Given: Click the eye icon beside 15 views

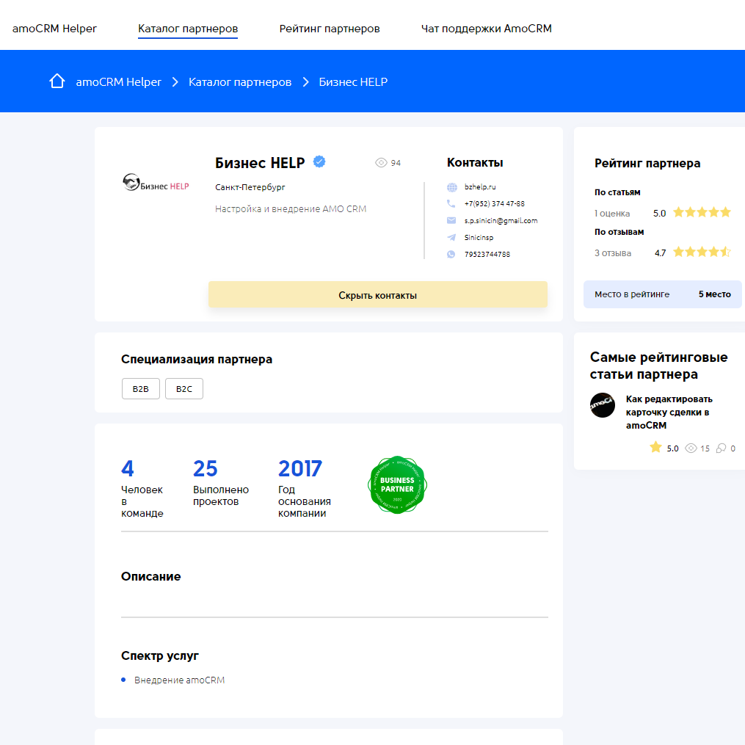Looking at the screenshot, I should [691, 448].
